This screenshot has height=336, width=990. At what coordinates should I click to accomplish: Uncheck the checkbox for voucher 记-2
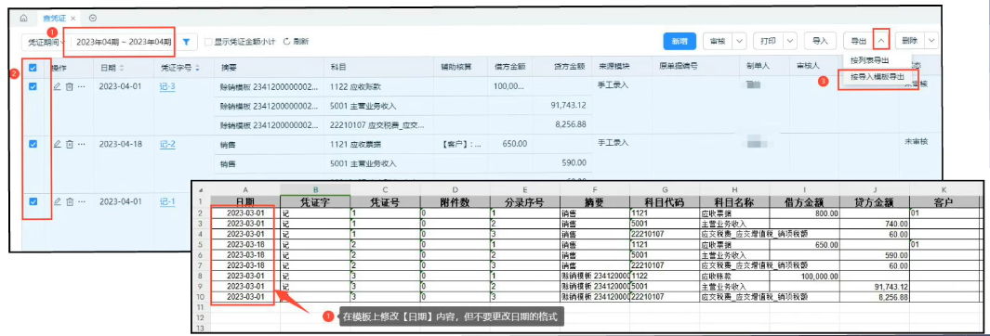33,144
